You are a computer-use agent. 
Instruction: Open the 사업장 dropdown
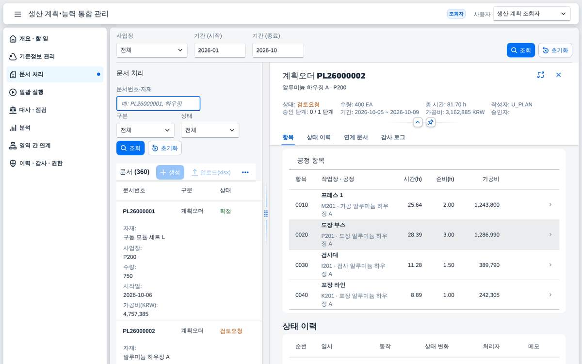point(152,50)
